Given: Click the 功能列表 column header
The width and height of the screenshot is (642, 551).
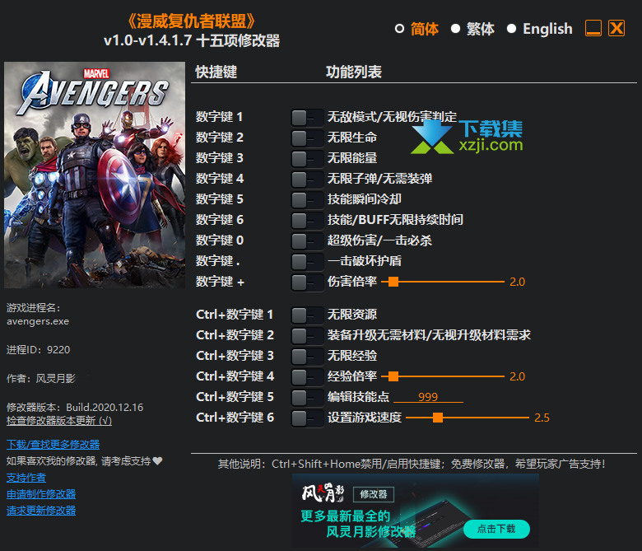Looking at the screenshot, I should point(354,72).
